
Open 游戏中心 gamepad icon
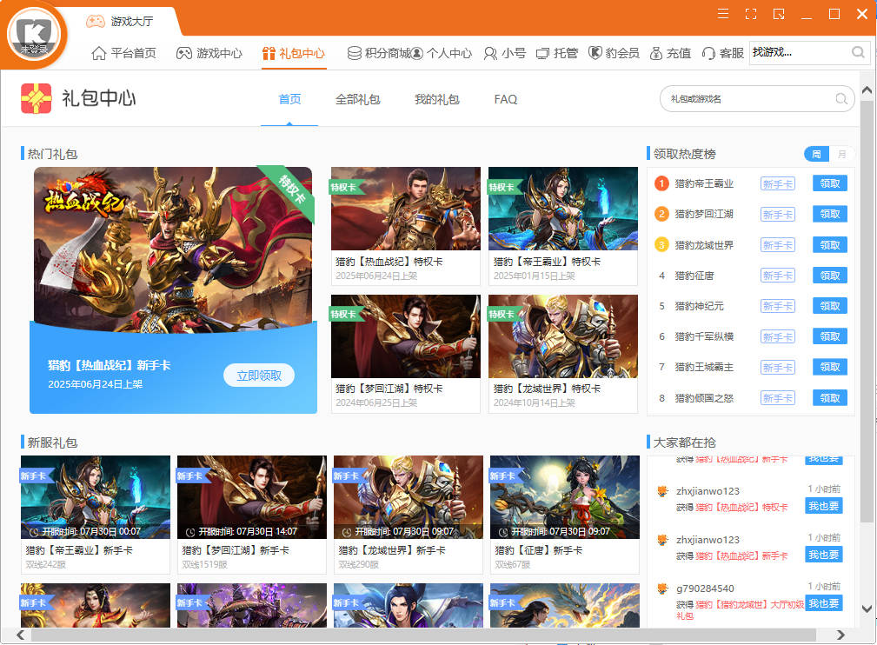[x=184, y=53]
